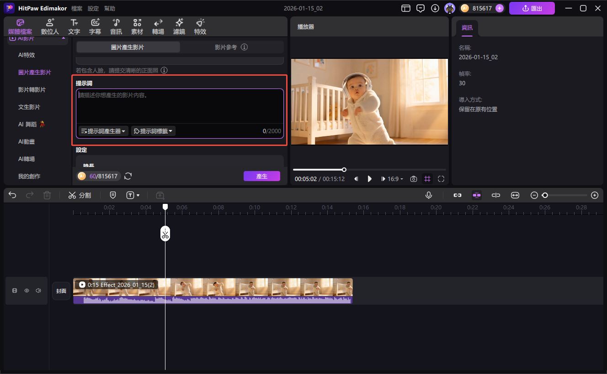Screen dimensions: 607x374
Task: Mute the video track with speaker icon
Action: coord(38,291)
